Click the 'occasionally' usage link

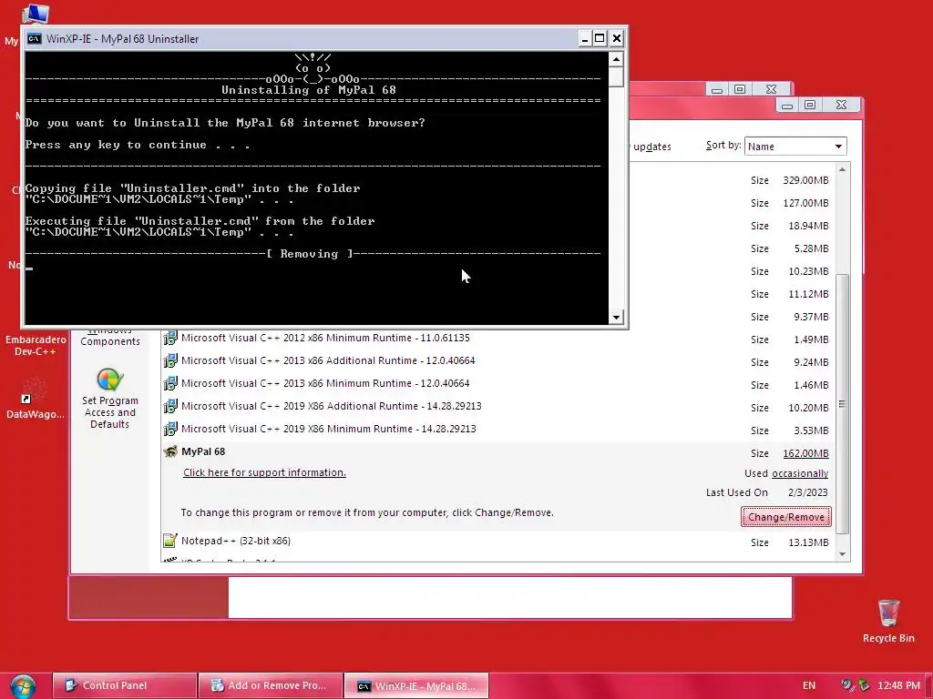(800, 473)
